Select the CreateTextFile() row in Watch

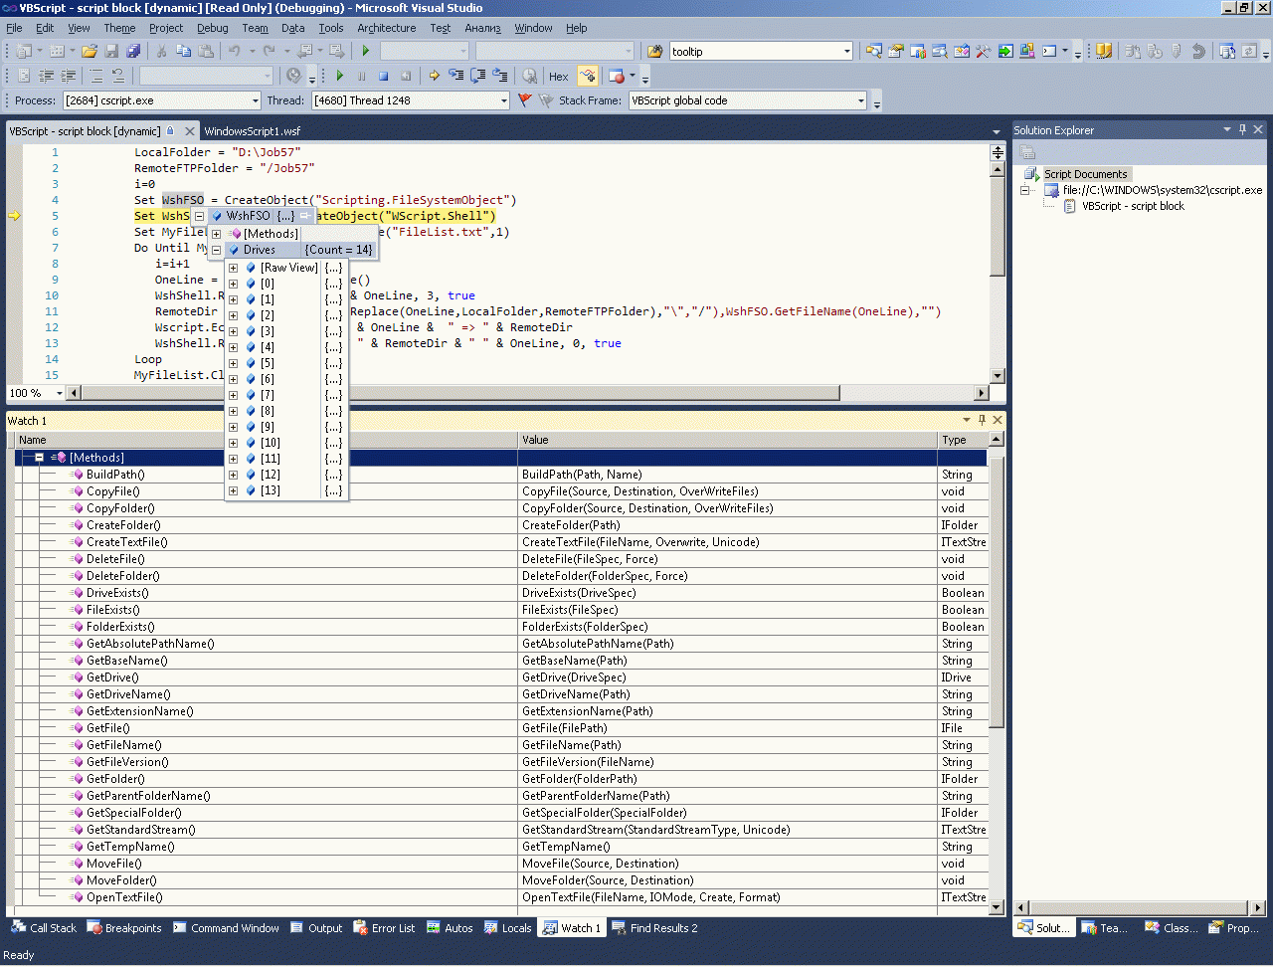point(501,542)
